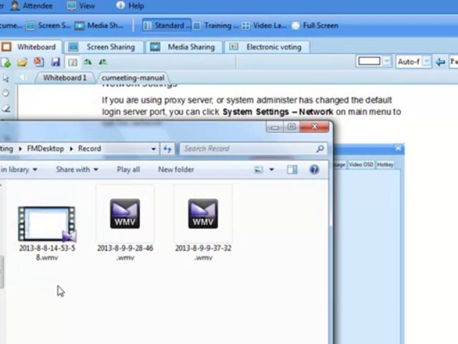Select the Video La... layout mode

click(x=264, y=26)
